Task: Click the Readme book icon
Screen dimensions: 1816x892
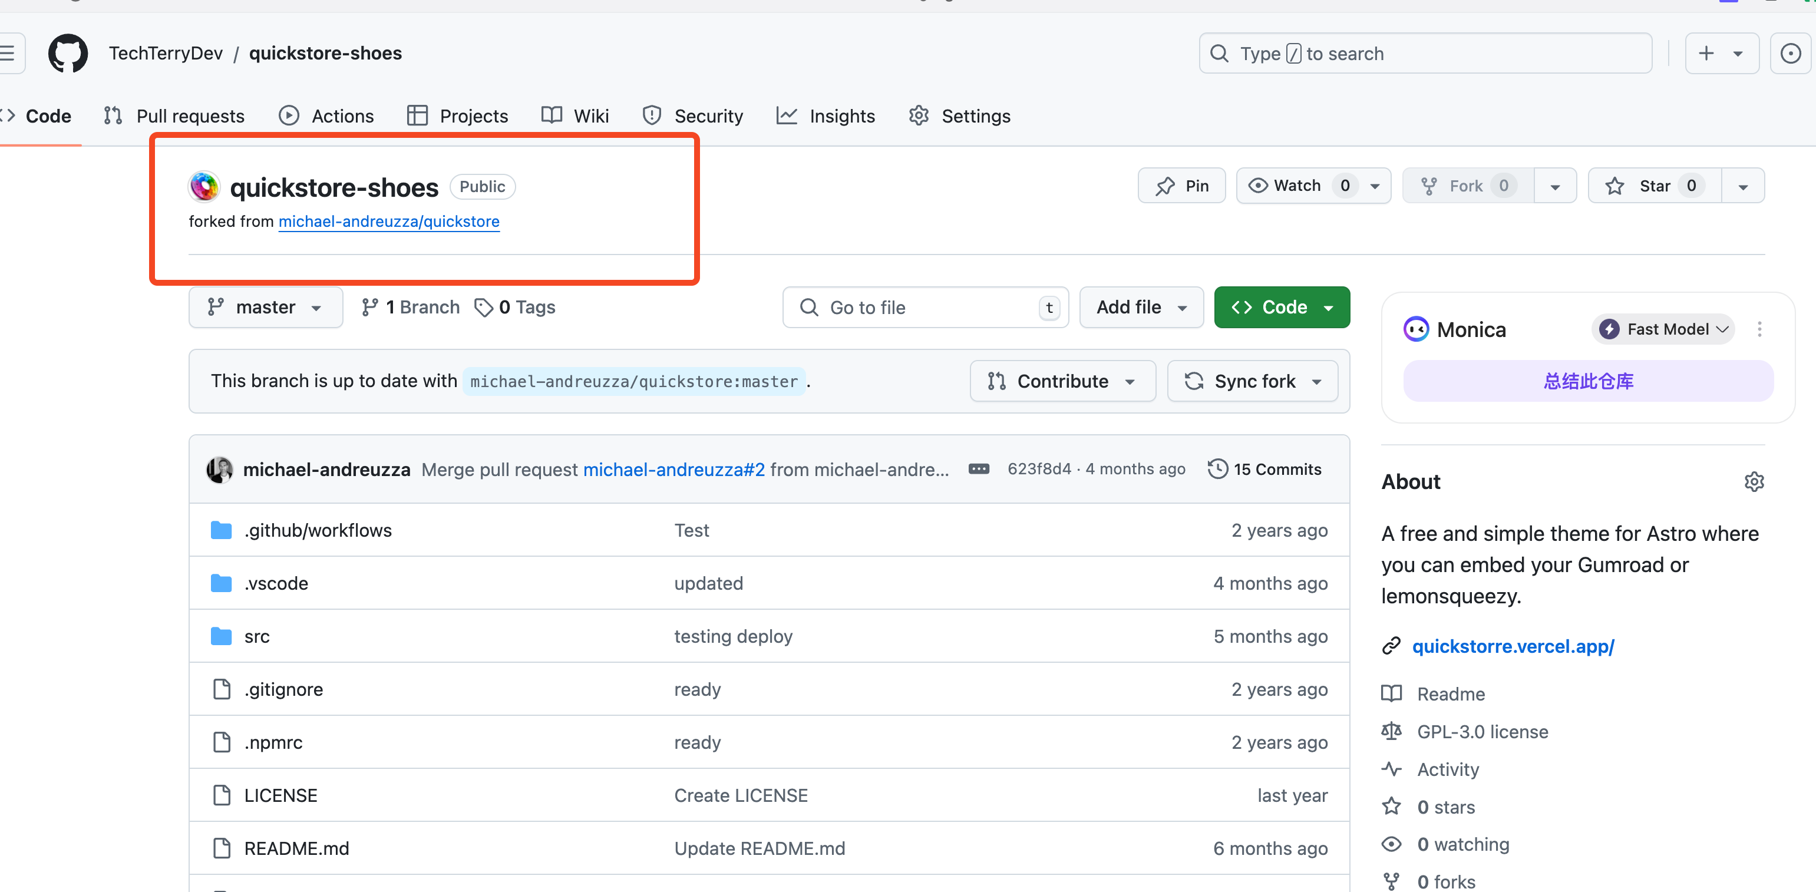Action: point(1391,694)
